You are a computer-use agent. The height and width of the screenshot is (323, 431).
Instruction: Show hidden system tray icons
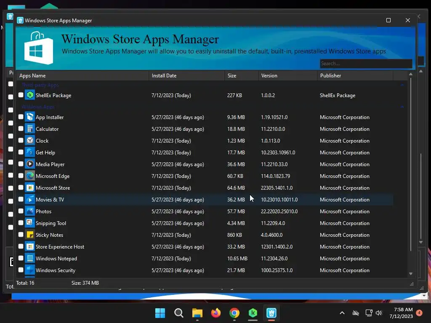[x=342, y=313]
